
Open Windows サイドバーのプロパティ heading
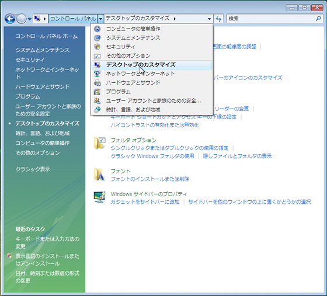coord(149,194)
